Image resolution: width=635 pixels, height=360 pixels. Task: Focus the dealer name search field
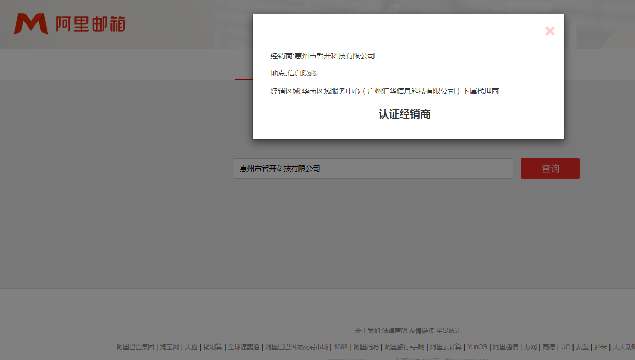373,169
